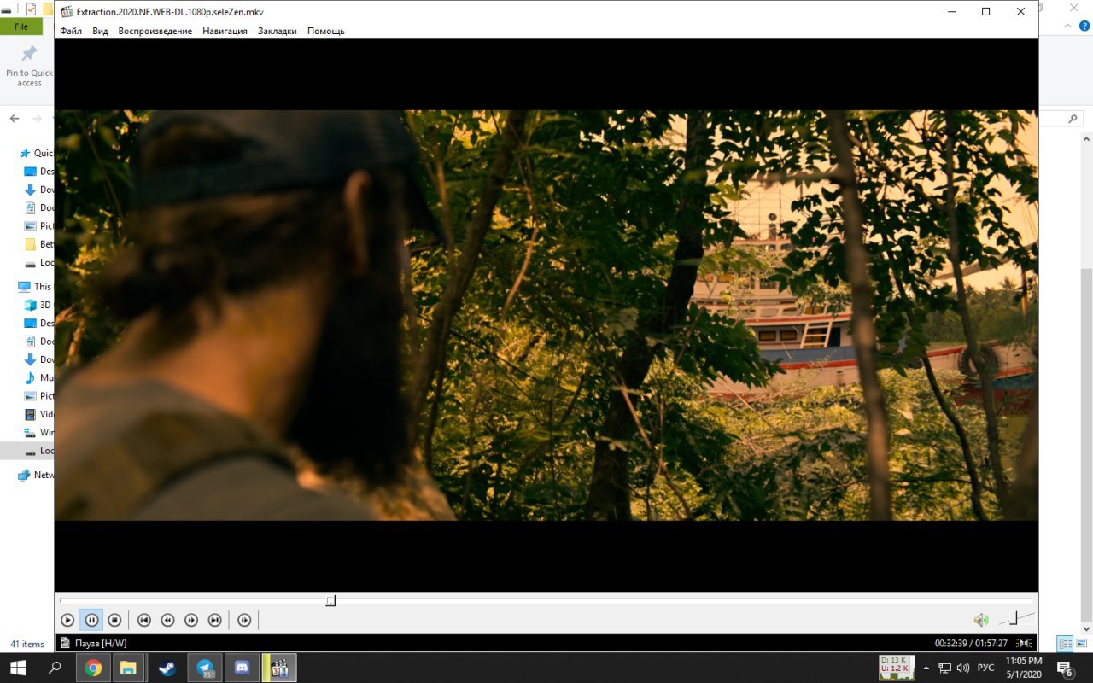Click the network traffic meter in tray
The width and height of the screenshot is (1093, 683).
coord(897,668)
